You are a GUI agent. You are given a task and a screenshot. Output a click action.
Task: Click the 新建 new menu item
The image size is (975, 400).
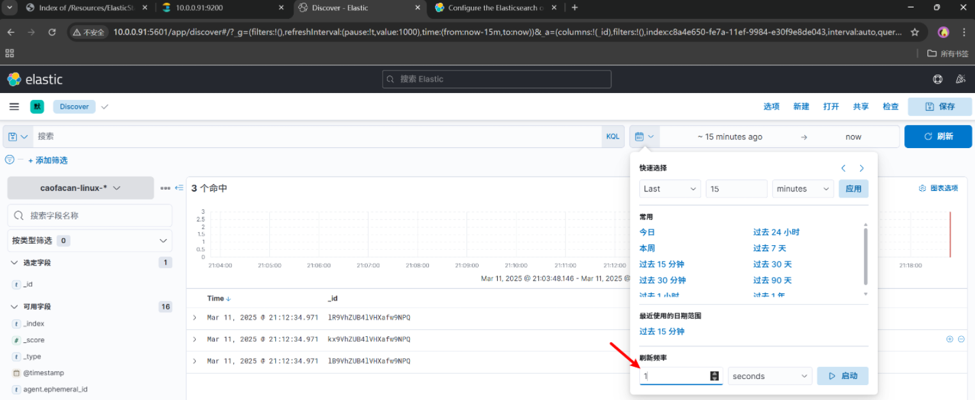point(801,107)
